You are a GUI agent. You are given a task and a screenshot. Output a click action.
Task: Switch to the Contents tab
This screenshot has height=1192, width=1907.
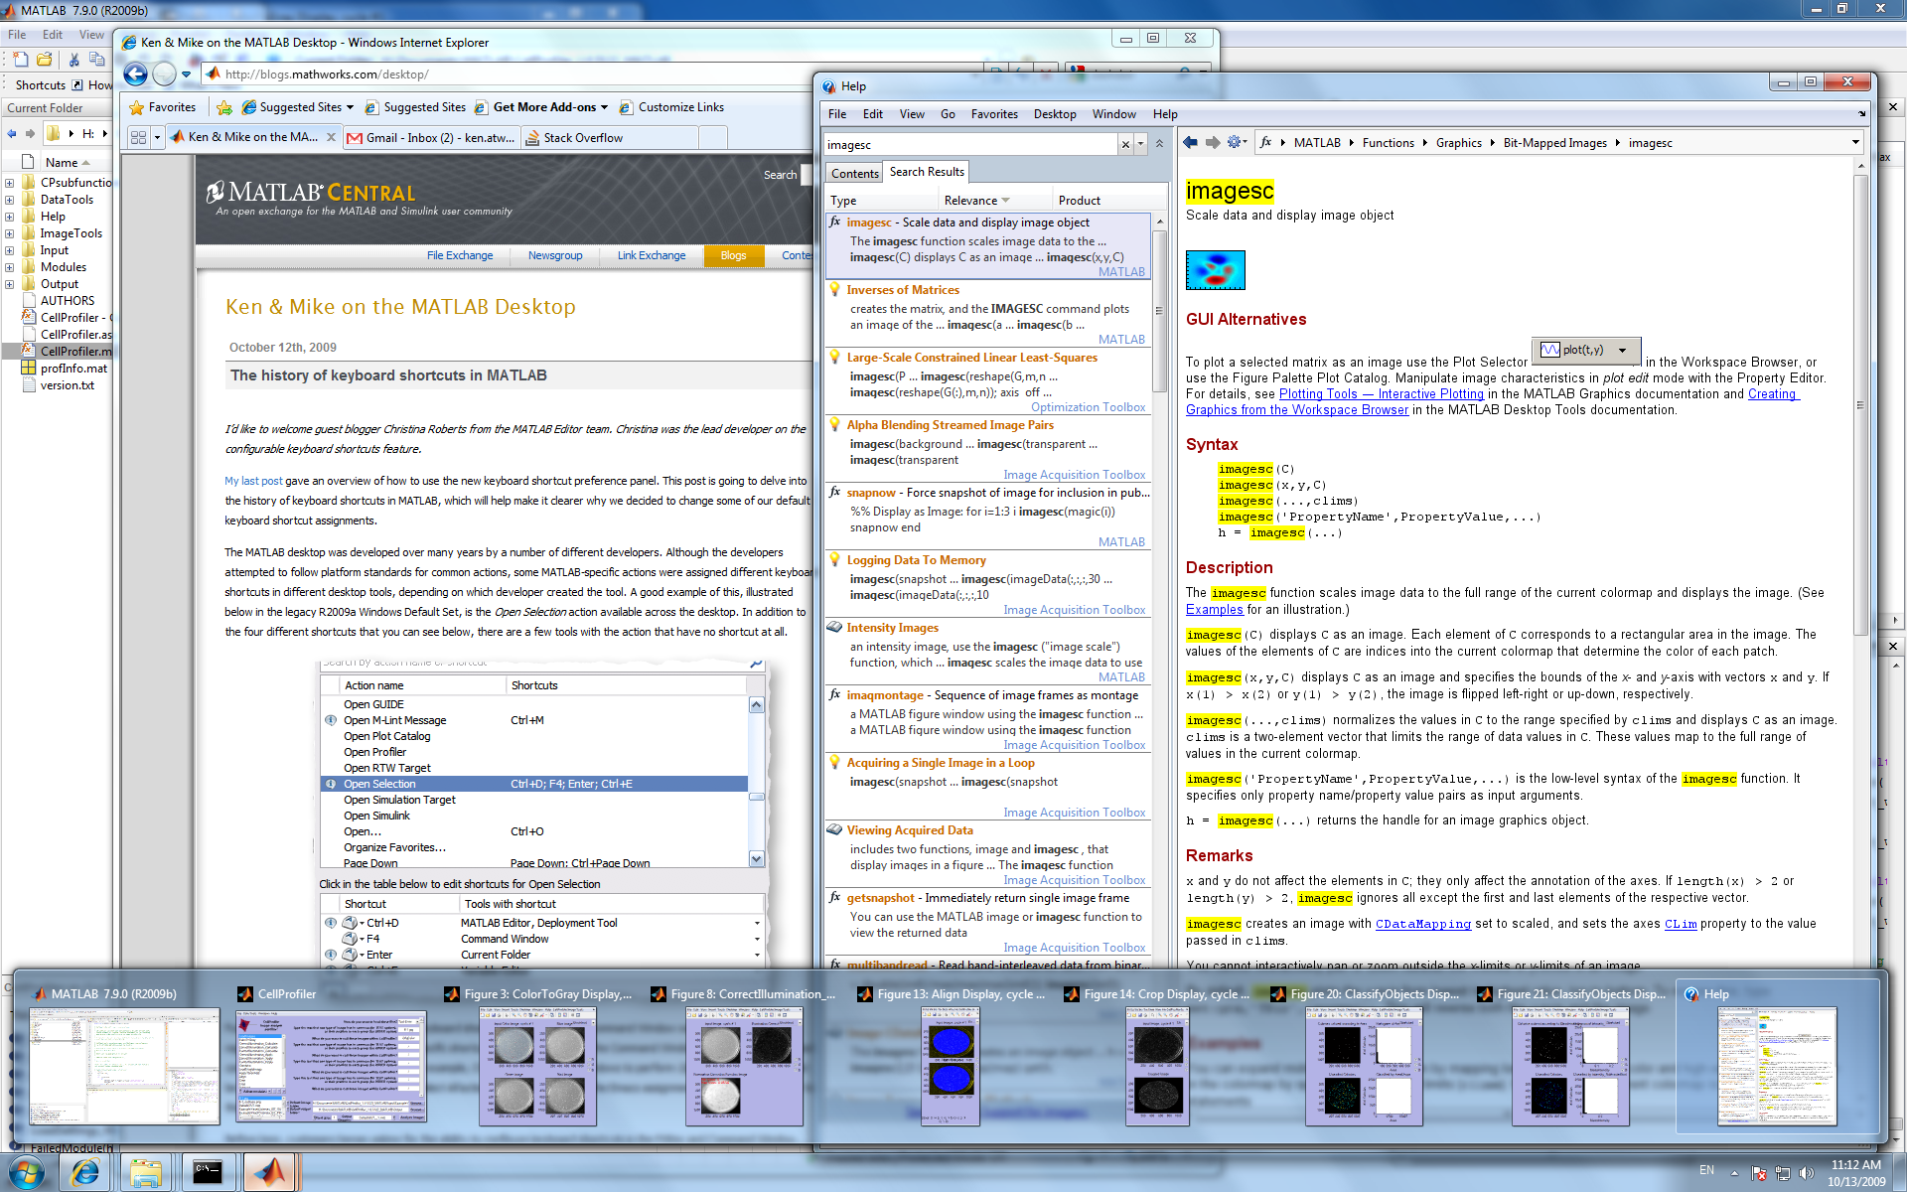[x=854, y=173]
